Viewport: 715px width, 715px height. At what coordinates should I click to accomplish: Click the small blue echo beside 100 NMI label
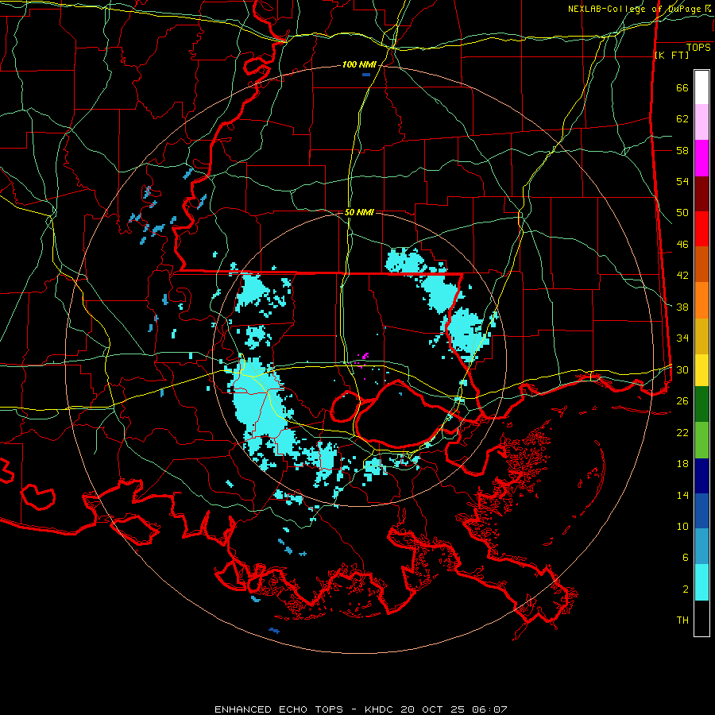pyautogui.click(x=366, y=75)
